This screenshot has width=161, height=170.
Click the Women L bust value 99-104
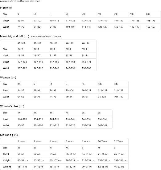coord(70,90)
